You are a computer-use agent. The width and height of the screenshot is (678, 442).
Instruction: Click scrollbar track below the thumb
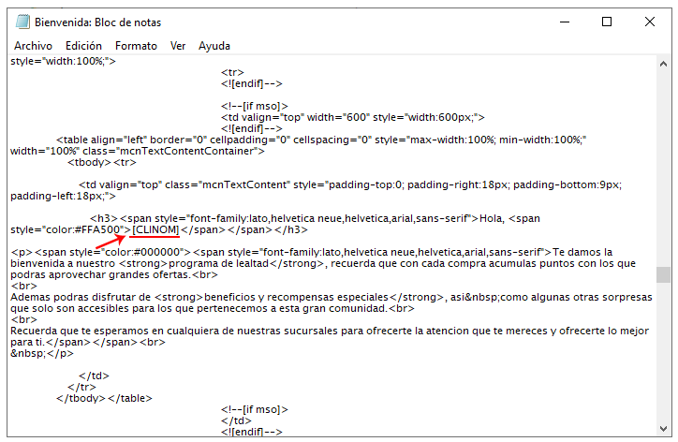coord(663,352)
